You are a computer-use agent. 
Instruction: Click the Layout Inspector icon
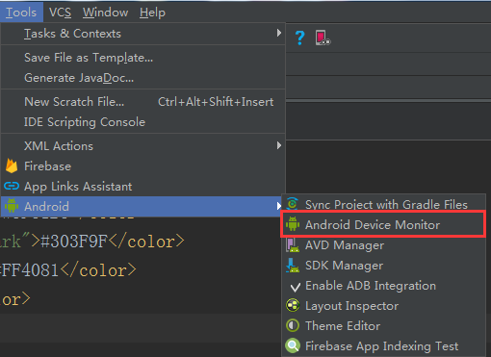click(293, 305)
